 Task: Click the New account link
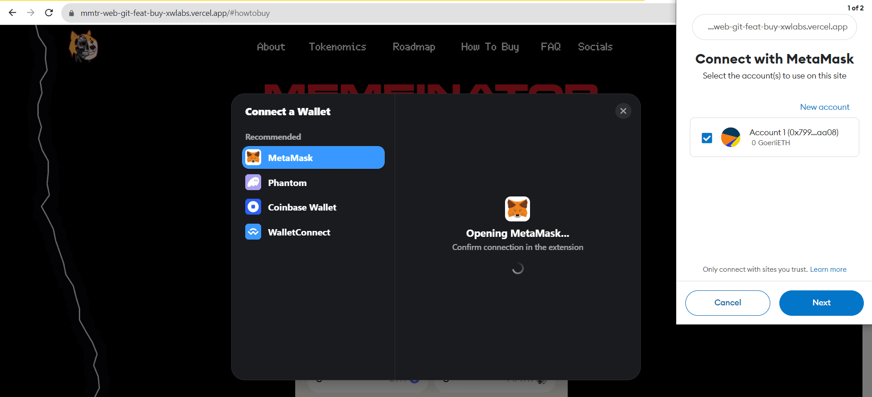point(824,107)
